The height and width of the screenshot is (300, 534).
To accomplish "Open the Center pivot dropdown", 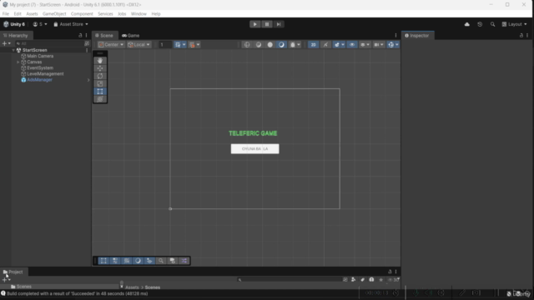I will pos(111,44).
